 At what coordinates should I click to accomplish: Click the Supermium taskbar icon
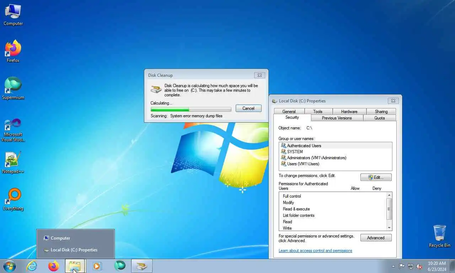coord(120,266)
